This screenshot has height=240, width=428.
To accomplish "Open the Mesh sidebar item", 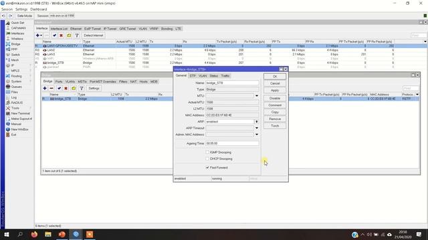I will [15, 60].
